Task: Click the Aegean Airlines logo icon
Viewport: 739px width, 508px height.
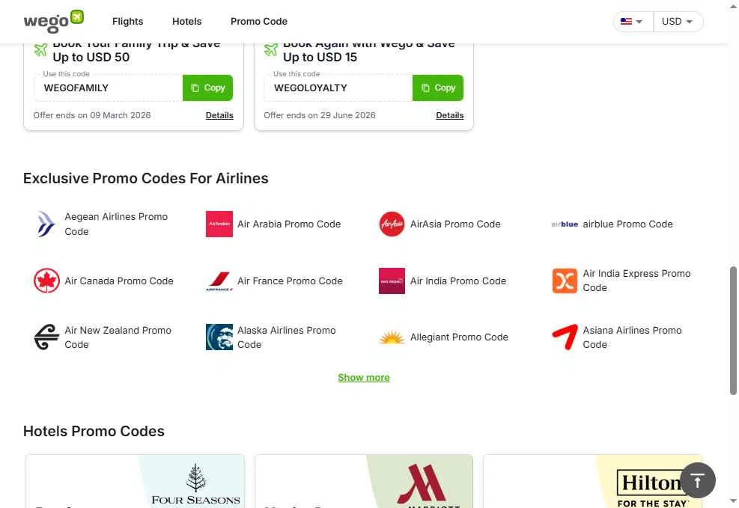Action: [x=46, y=224]
